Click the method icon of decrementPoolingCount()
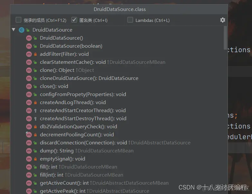The width and height of the screenshot is (252, 194). click(29, 135)
